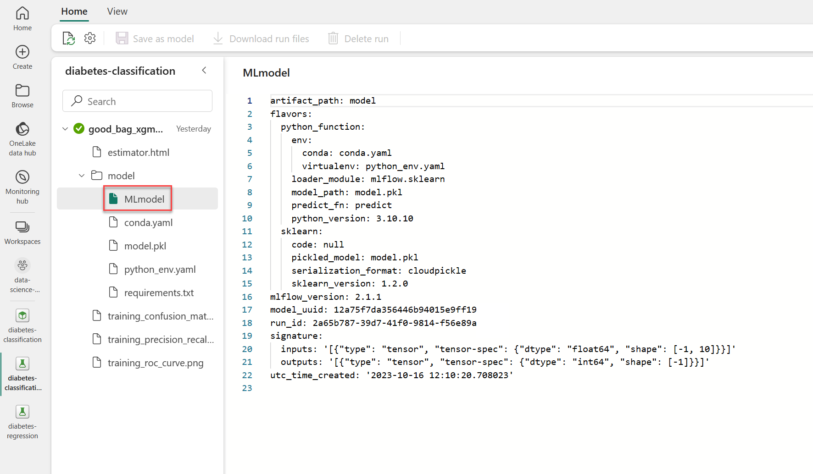
Task: Switch to the Home tab
Action: click(74, 11)
